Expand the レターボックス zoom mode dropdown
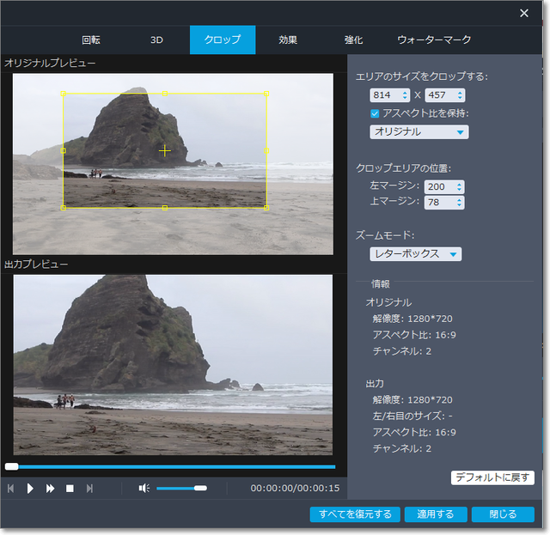The width and height of the screenshot is (550, 535). coord(416,254)
